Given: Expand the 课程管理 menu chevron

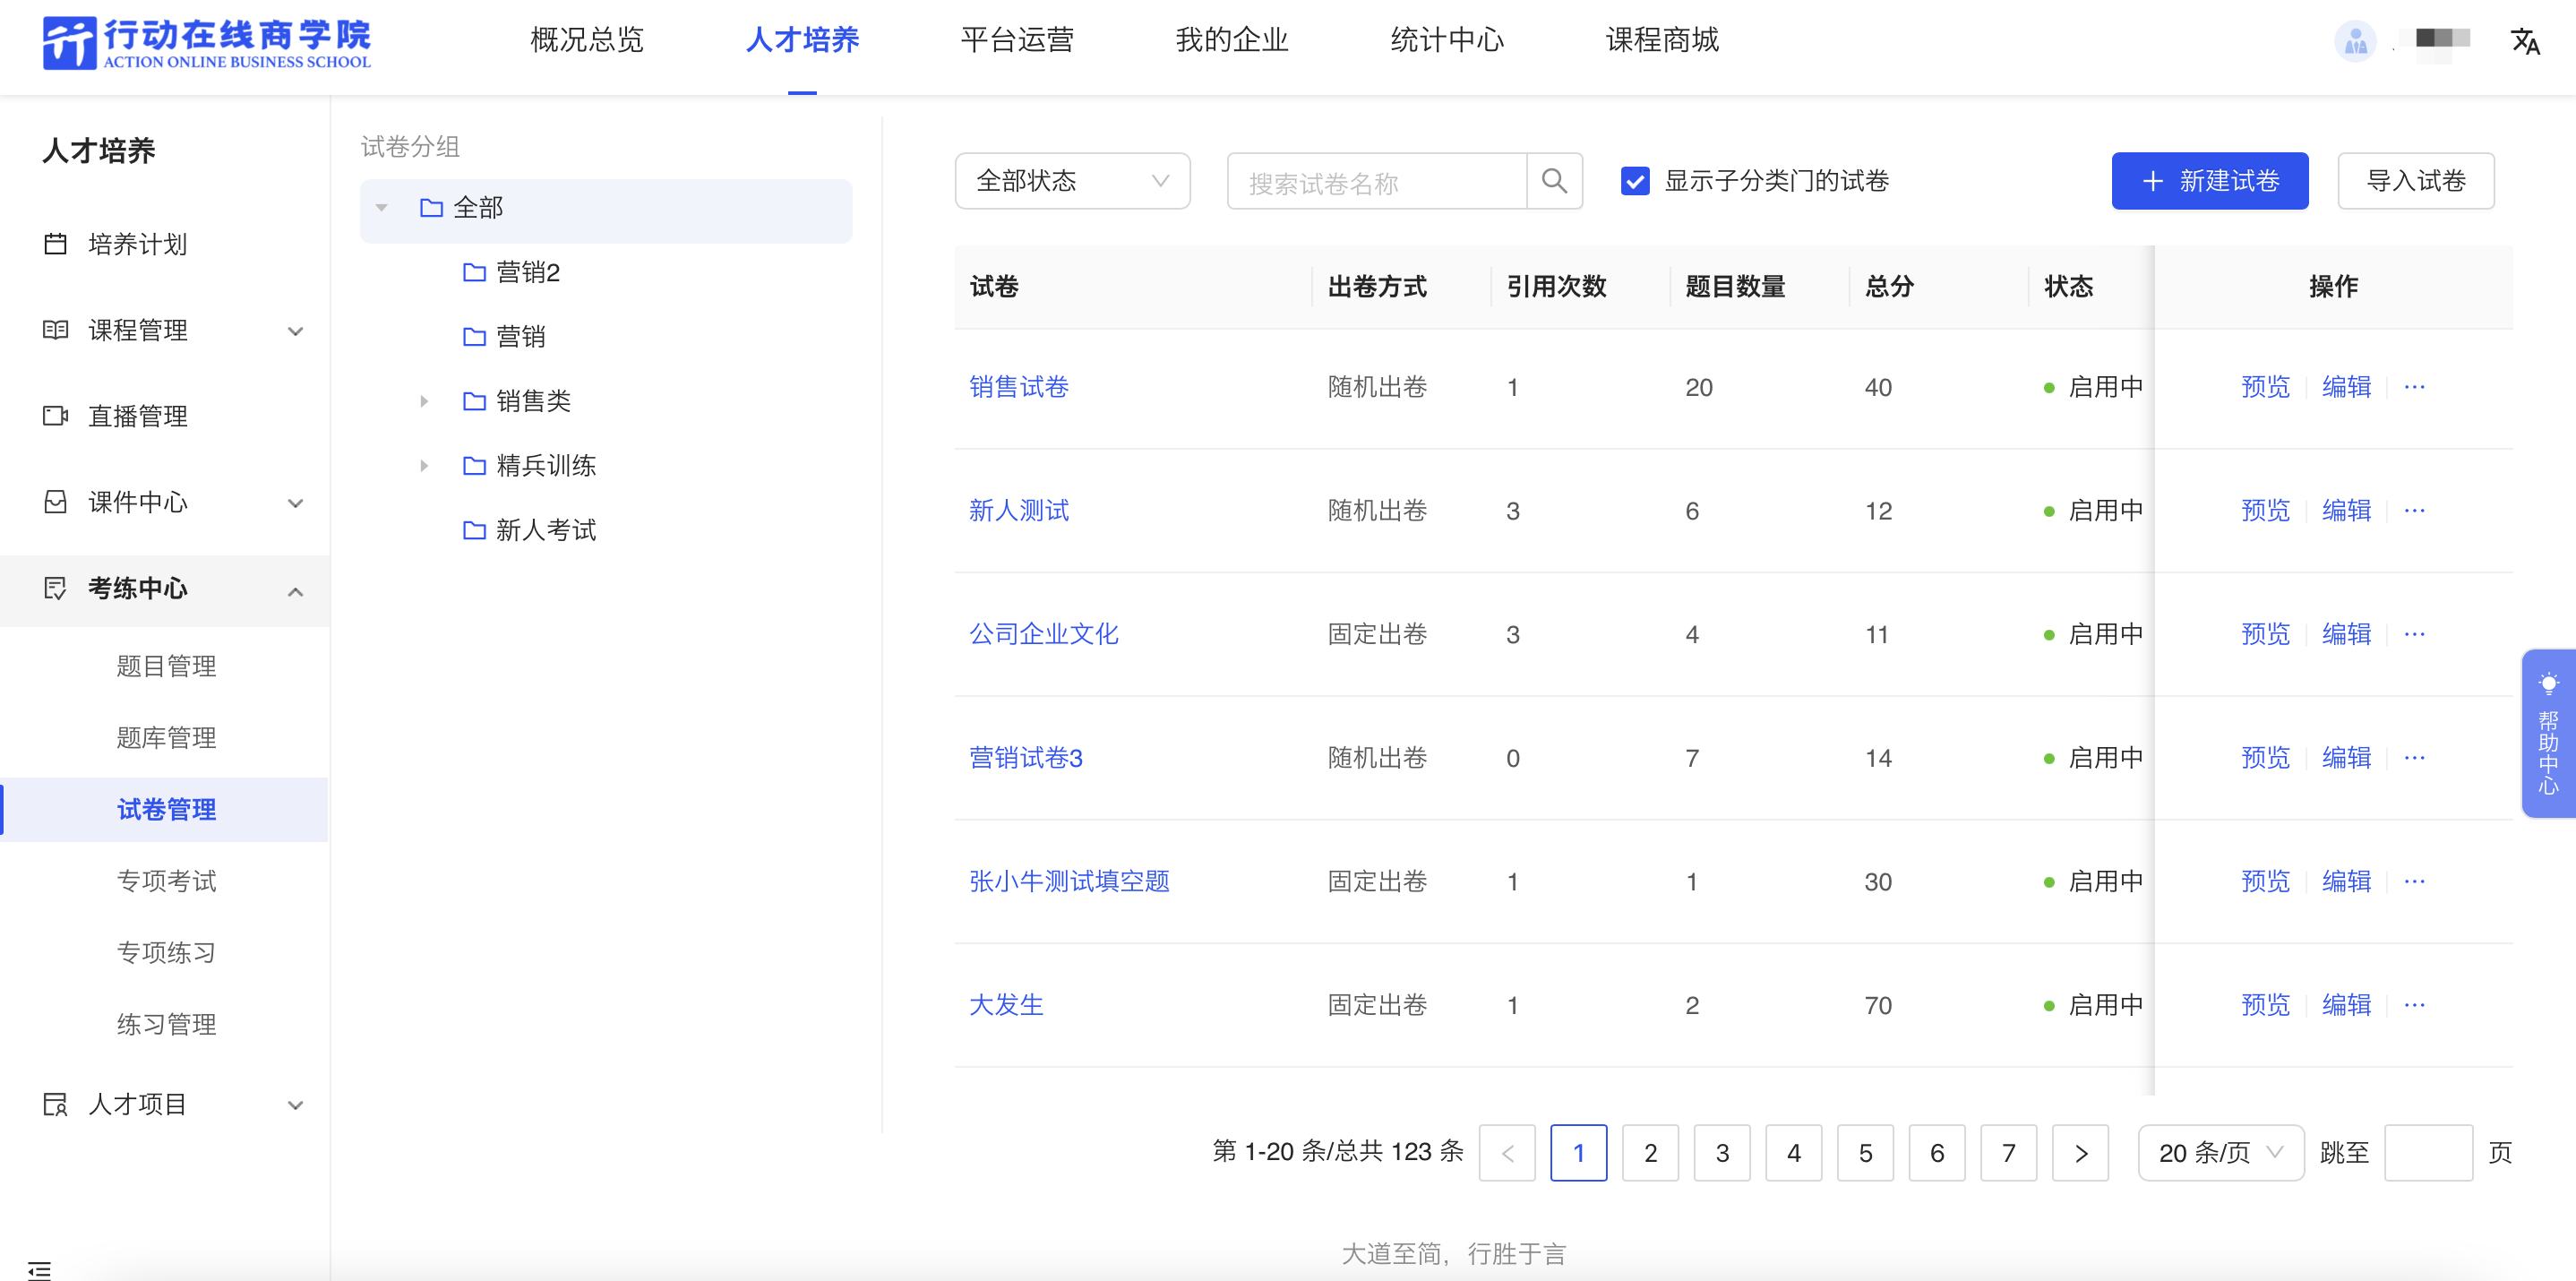Looking at the screenshot, I should (295, 331).
